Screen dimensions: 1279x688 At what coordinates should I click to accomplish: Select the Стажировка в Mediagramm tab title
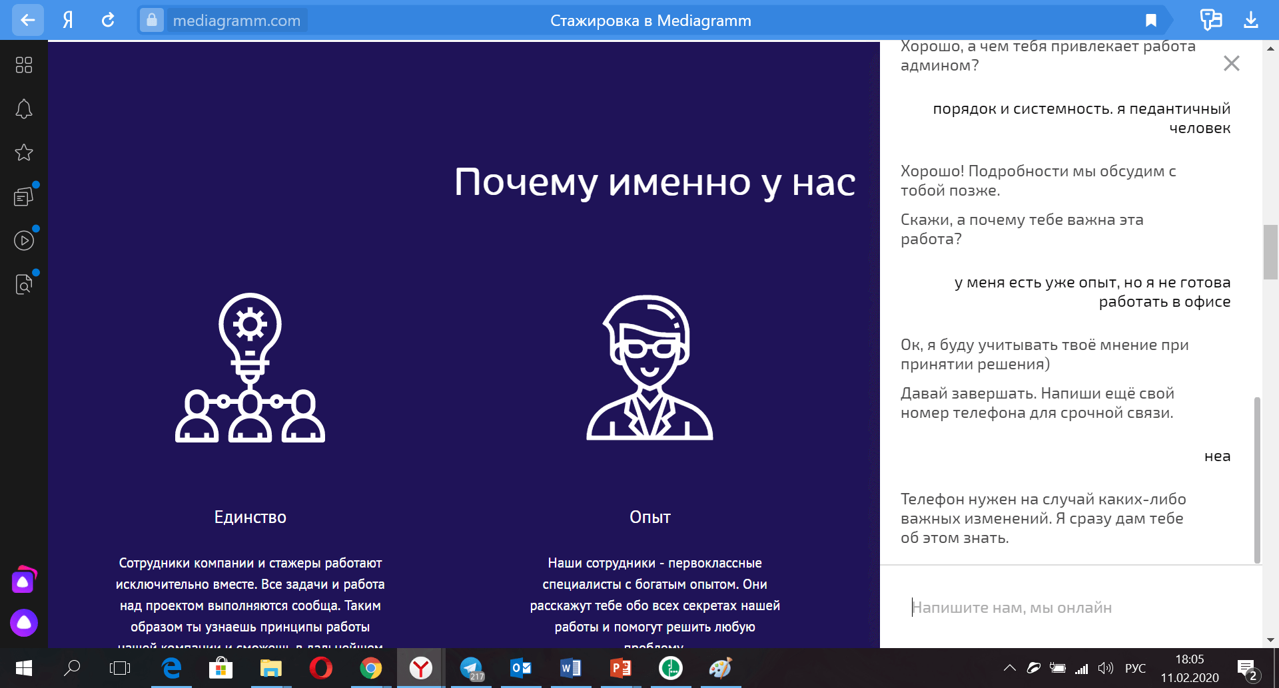(649, 20)
